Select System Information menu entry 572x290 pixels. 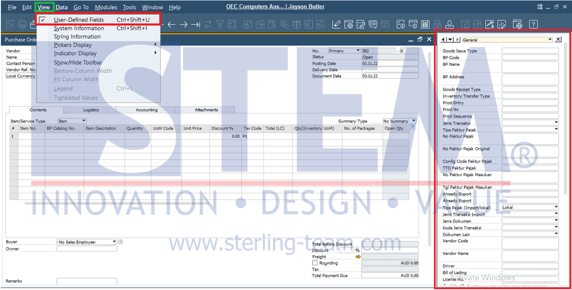click(x=79, y=28)
